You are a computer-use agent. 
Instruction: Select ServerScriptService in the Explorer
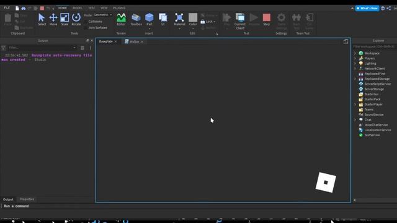[x=378, y=84]
